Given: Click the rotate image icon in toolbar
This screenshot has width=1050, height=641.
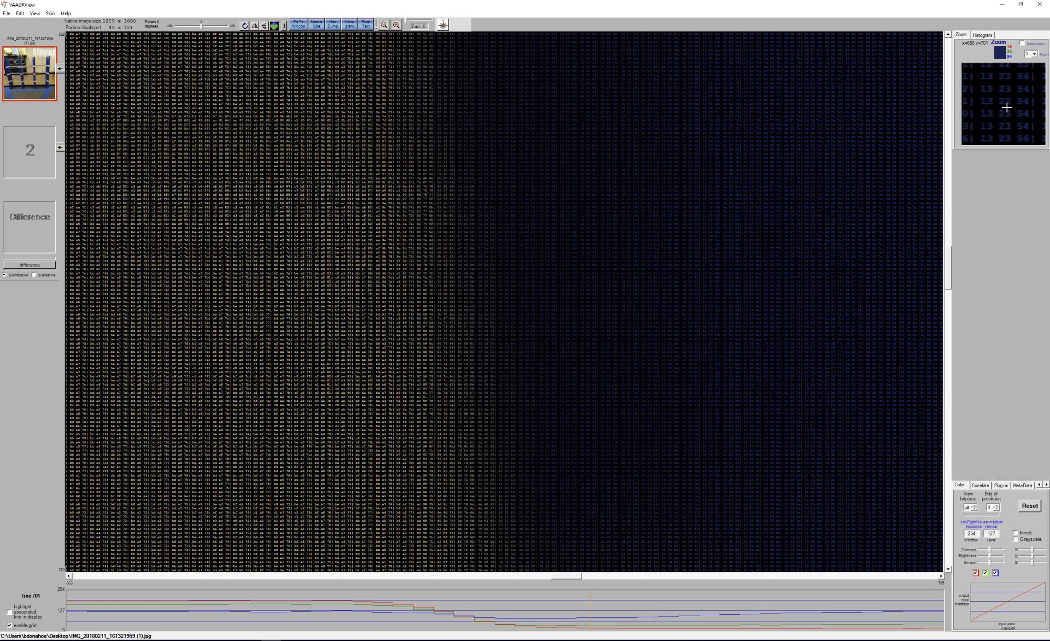Looking at the screenshot, I should click(245, 26).
